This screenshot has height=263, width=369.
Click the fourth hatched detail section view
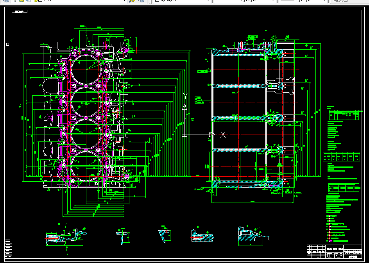pos(202,235)
